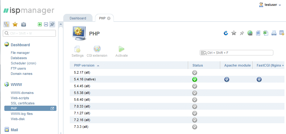Close the PHP tab
286x134 pixels.
pyautogui.click(x=109, y=18)
